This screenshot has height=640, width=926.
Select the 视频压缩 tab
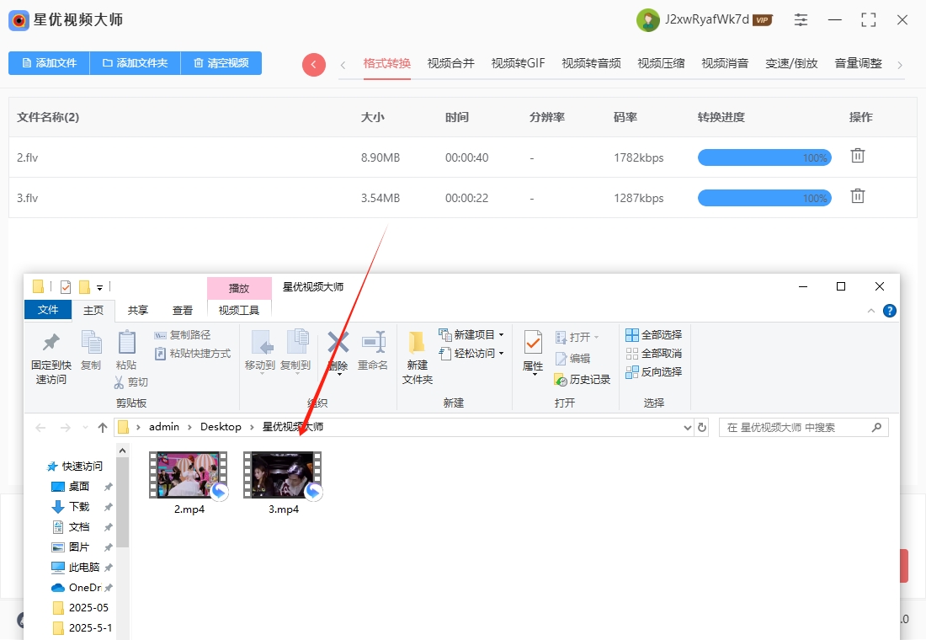[x=661, y=63]
